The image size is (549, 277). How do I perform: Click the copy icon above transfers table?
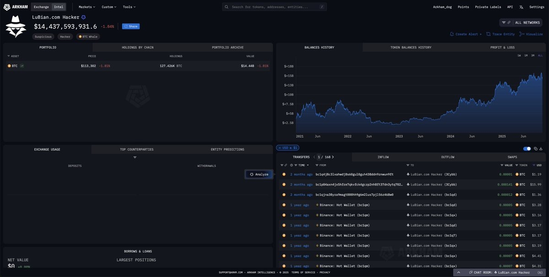pyautogui.click(x=535, y=148)
